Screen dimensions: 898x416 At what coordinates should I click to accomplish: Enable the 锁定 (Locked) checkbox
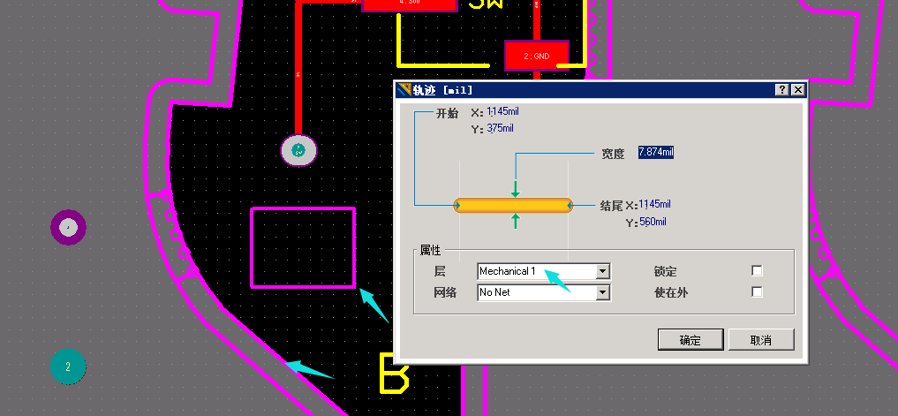coord(757,271)
